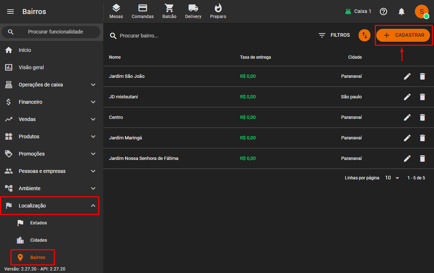434x273 pixels.
Task: Click the orange sort order button
Action: 364,35
